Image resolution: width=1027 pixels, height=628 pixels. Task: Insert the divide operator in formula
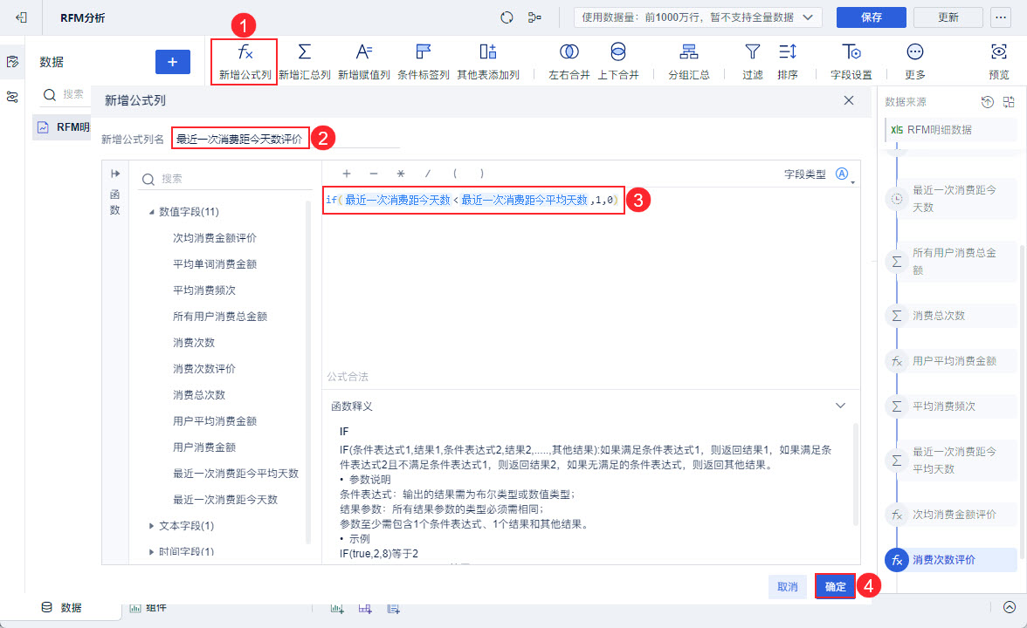tap(428, 174)
